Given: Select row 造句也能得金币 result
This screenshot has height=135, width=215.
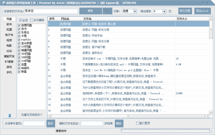Looking at the screenshot, I should click(x=129, y=111).
